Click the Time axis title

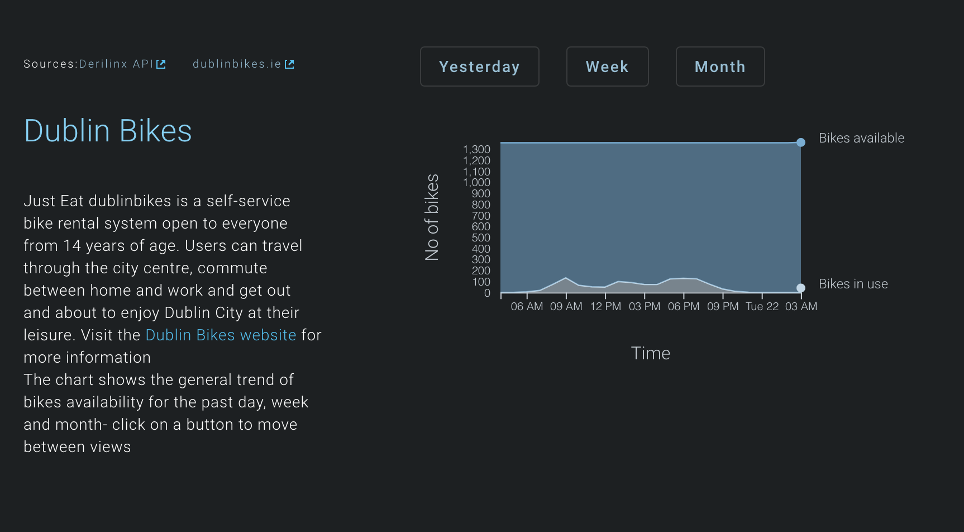pyautogui.click(x=650, y=353)
